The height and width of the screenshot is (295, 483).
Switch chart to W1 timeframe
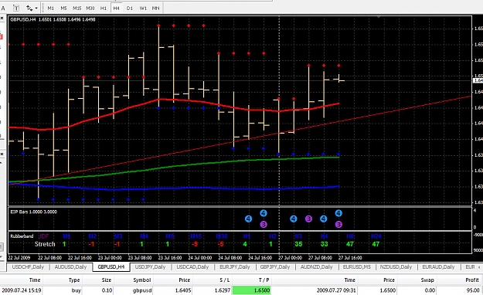pos(143,8)
